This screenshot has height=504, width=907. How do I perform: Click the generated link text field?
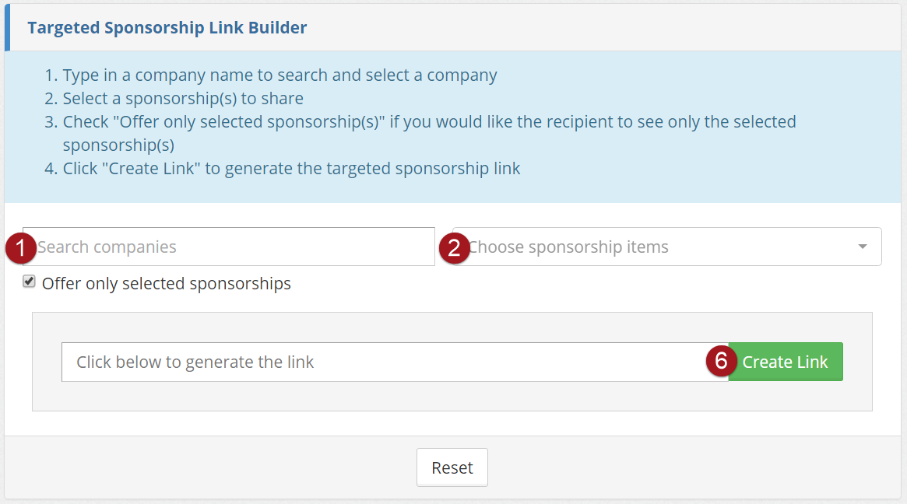389,362
